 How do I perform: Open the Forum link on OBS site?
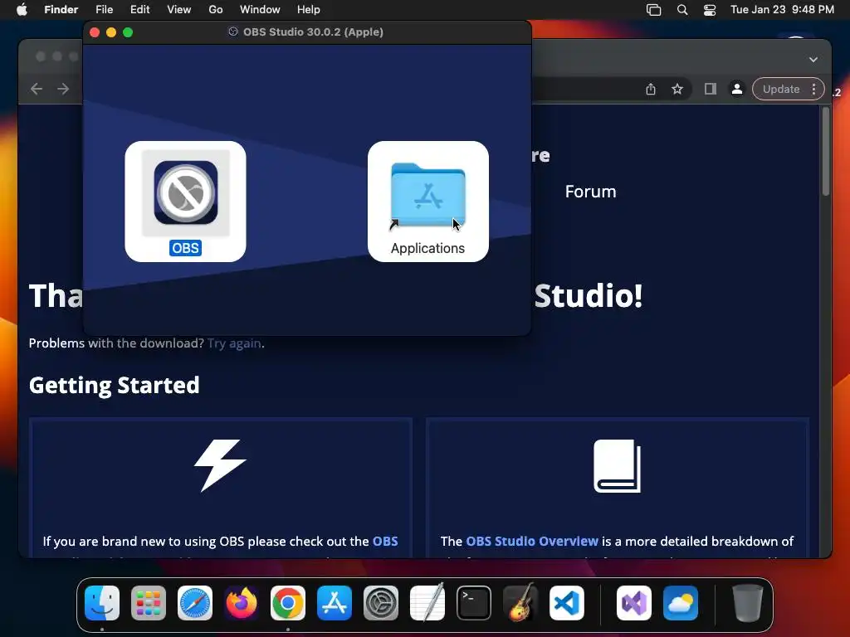point(590,192)
